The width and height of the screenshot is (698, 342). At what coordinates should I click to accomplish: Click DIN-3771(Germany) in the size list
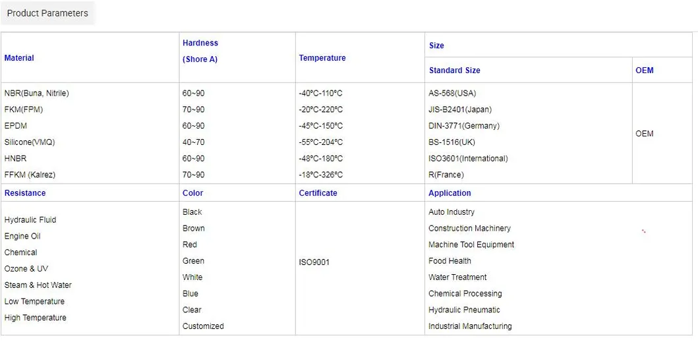click(464, 126)
